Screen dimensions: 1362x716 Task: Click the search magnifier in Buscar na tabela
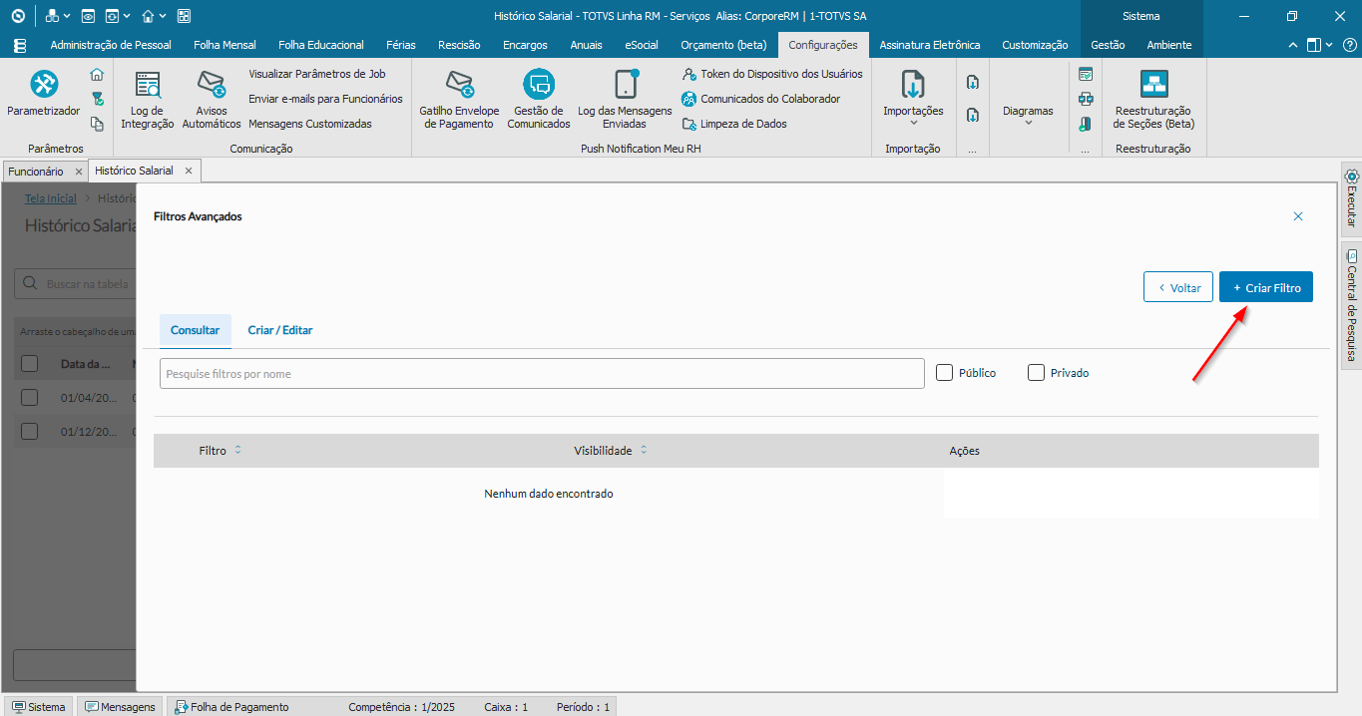coord(31,283)
